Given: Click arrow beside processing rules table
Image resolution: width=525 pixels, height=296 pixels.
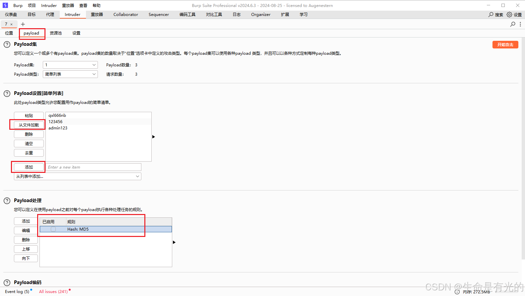Looking at the screenshot, I should point(174,242).
